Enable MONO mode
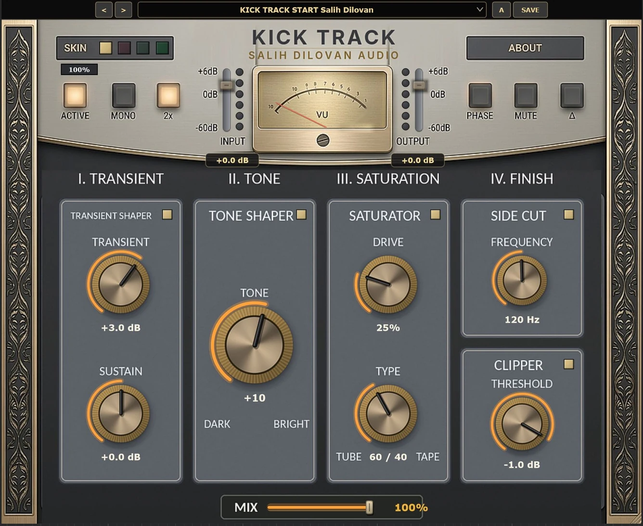The image size is (643, 526). tap(123, 95)
